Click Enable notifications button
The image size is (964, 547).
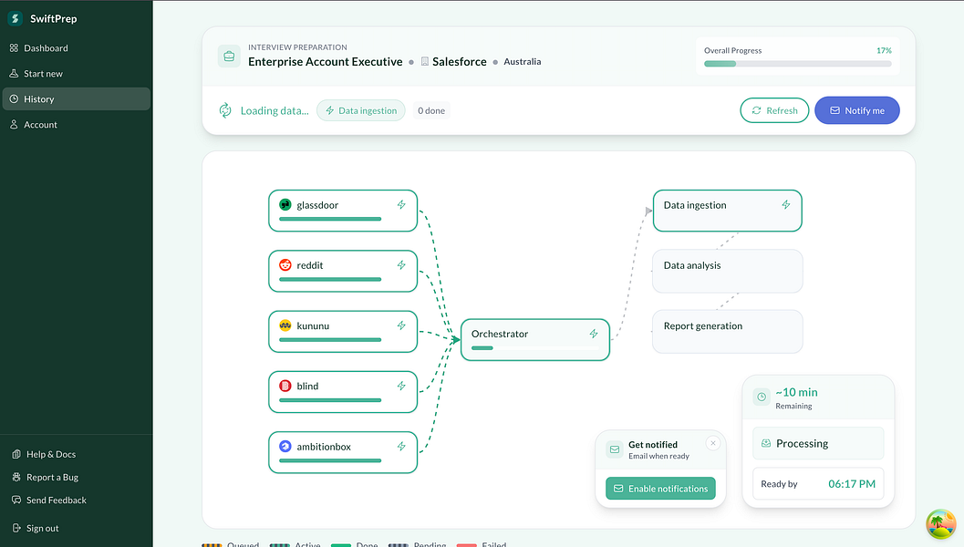661,489
